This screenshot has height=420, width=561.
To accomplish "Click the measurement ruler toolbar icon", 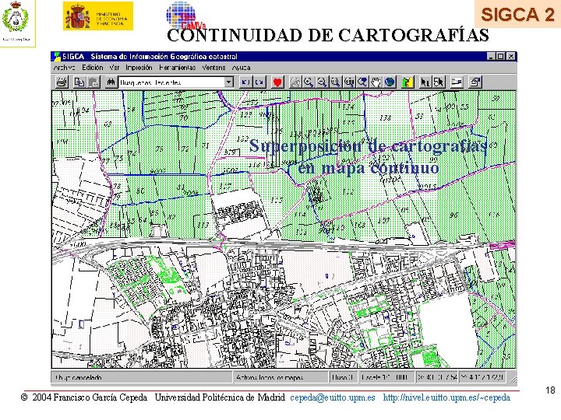I will coord(457,82).
